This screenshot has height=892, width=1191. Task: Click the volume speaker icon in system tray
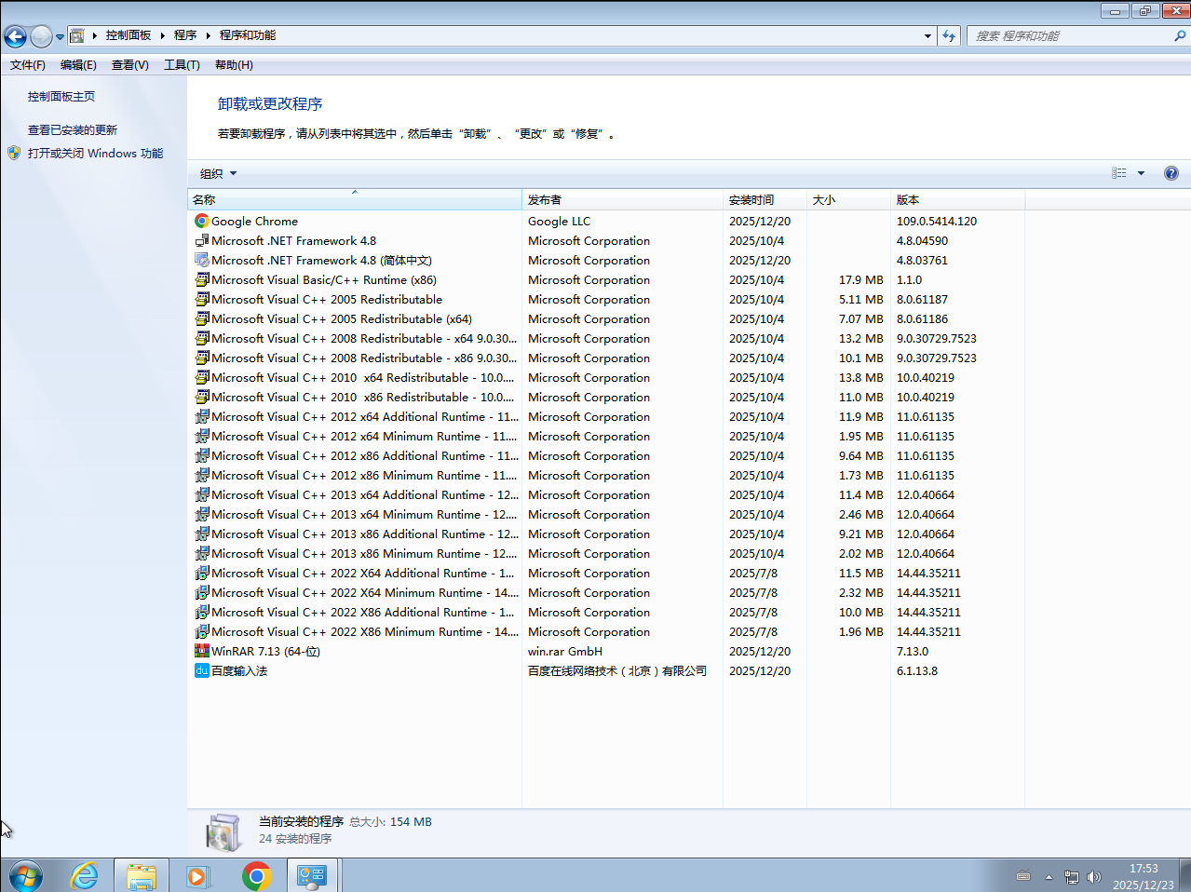point(1094,877)
